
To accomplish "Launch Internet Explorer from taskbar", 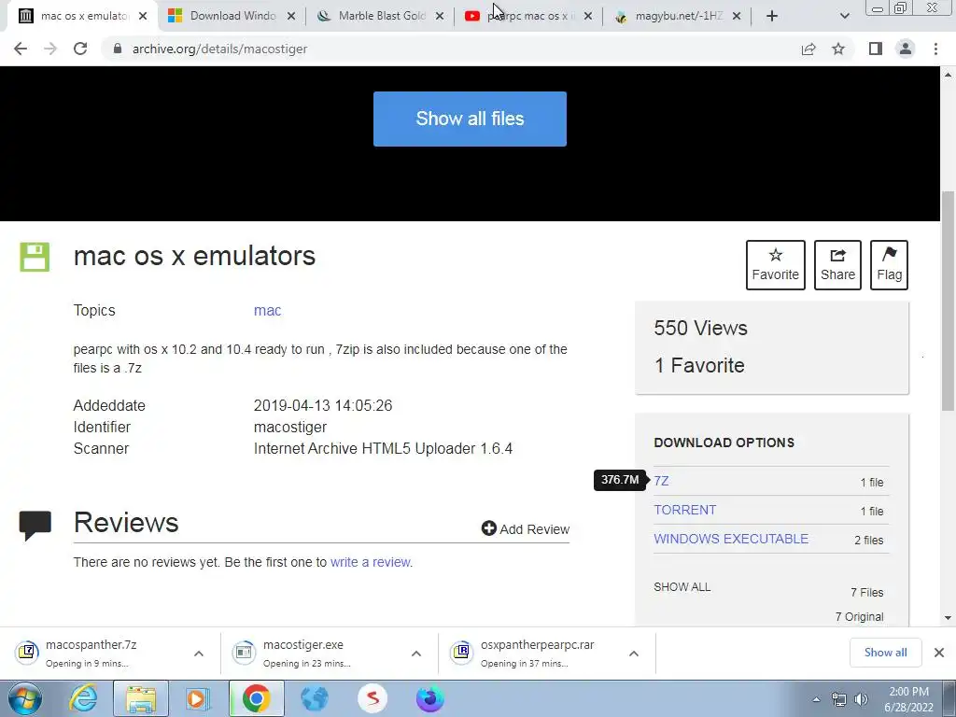I will pyautogui.click(x=82, y=698).
